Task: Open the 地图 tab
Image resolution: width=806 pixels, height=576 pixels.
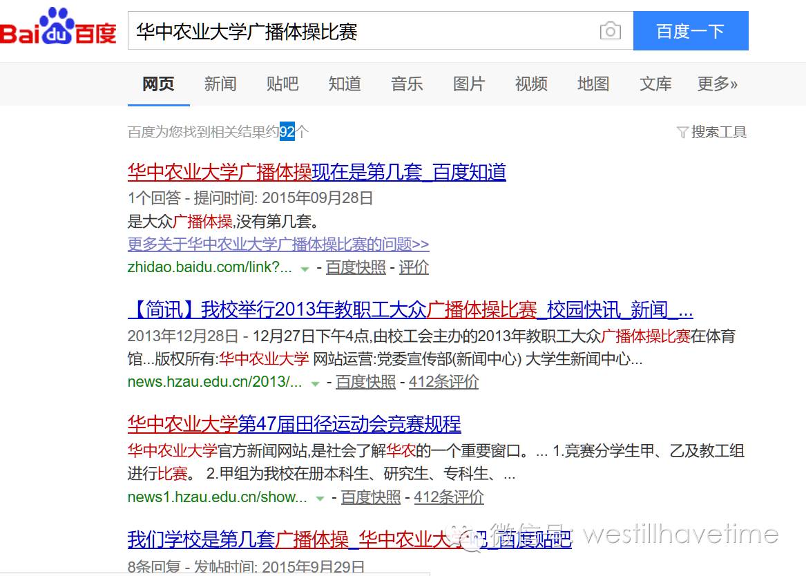Action: 594,84
